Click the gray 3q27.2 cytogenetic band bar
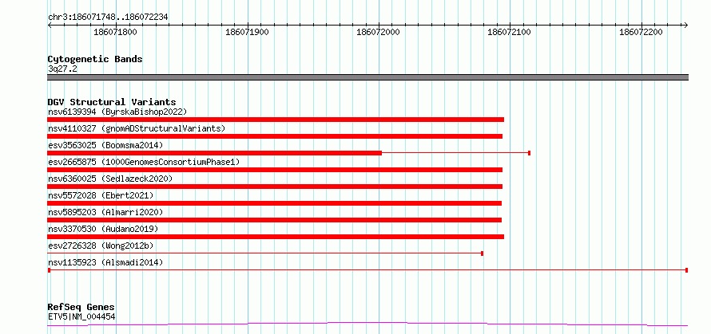 pos(367,77)
